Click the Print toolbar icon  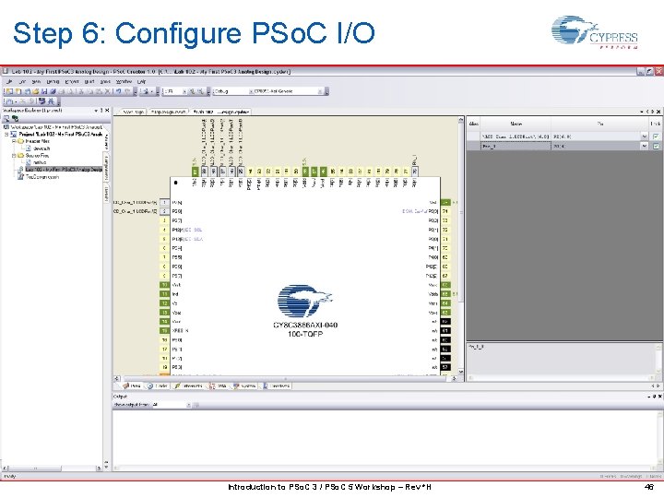[61, 91]
